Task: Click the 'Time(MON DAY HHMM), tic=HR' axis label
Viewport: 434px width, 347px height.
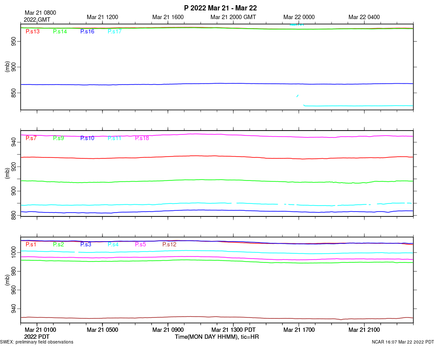Action: (x=217, y=337)
